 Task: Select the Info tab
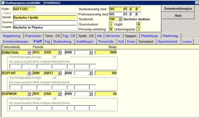99,36
